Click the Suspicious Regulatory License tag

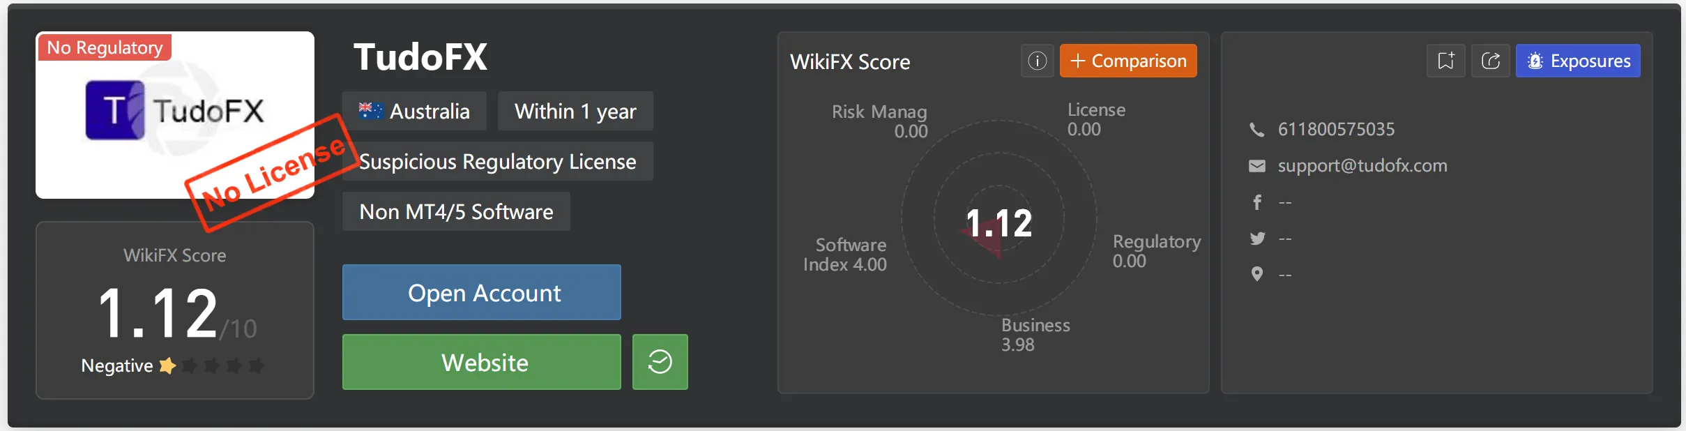498,161
